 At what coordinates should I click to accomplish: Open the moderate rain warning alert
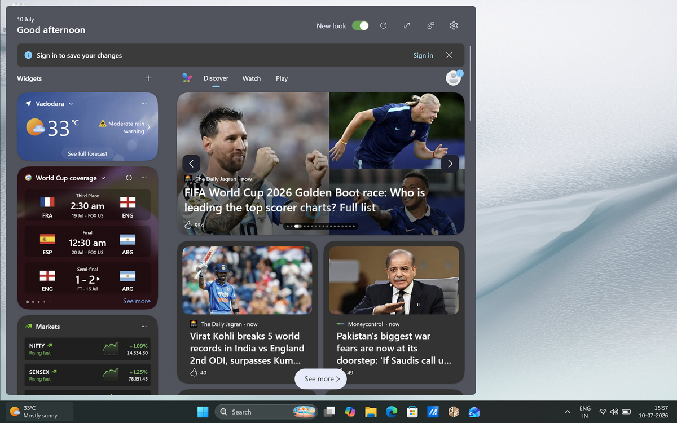[x=122, y=127]
